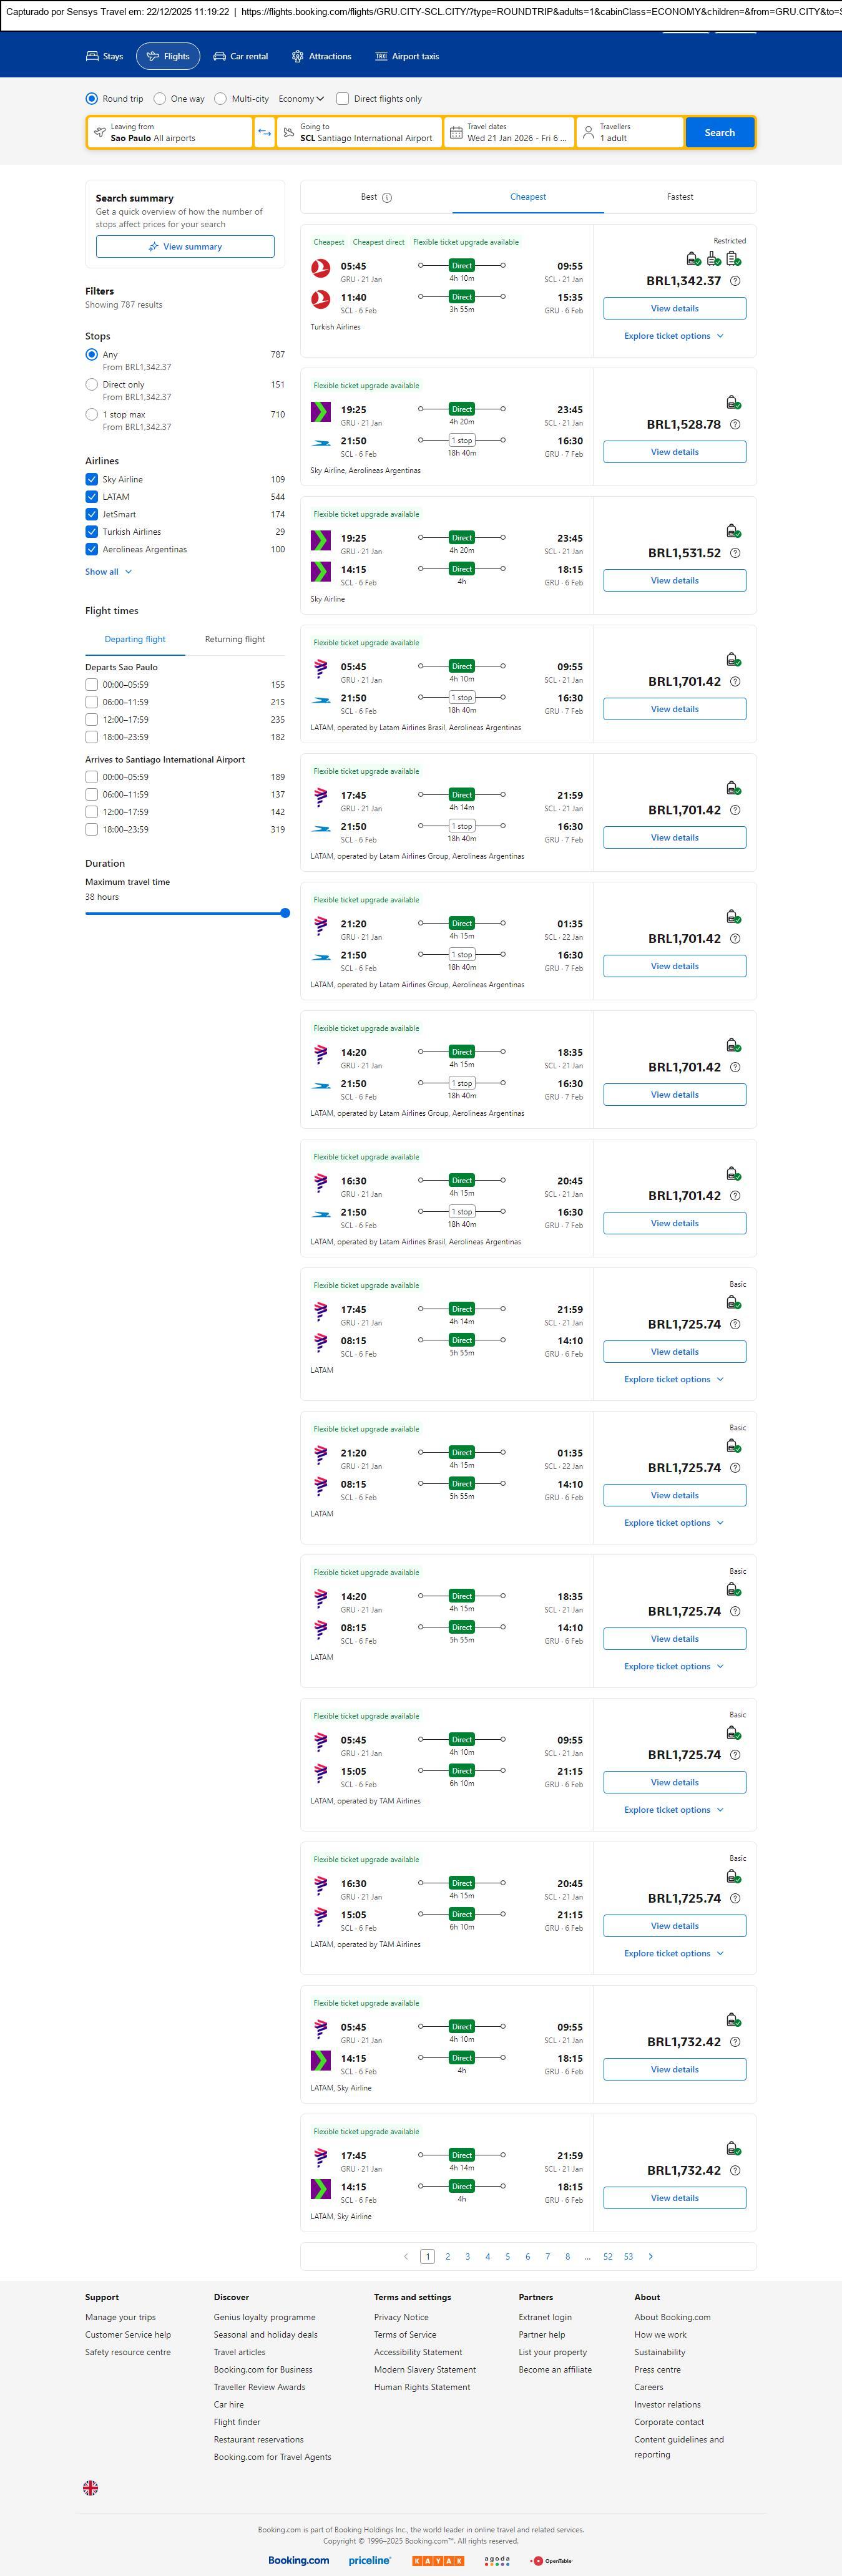Expand the Show all airlines list
Image resolution: width=842 pixels, height=2576 pixels.
(108, 572)
